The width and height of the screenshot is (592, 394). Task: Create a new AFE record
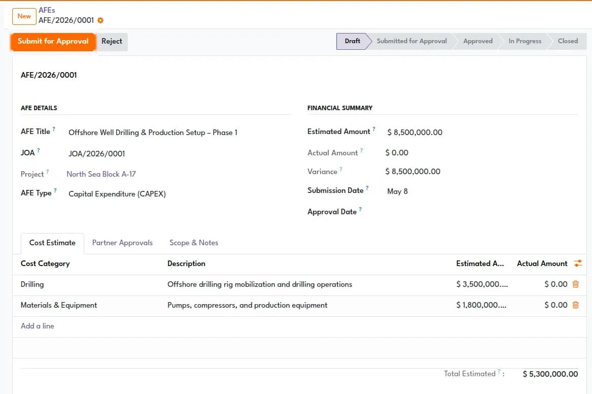[x=24, y=16]
